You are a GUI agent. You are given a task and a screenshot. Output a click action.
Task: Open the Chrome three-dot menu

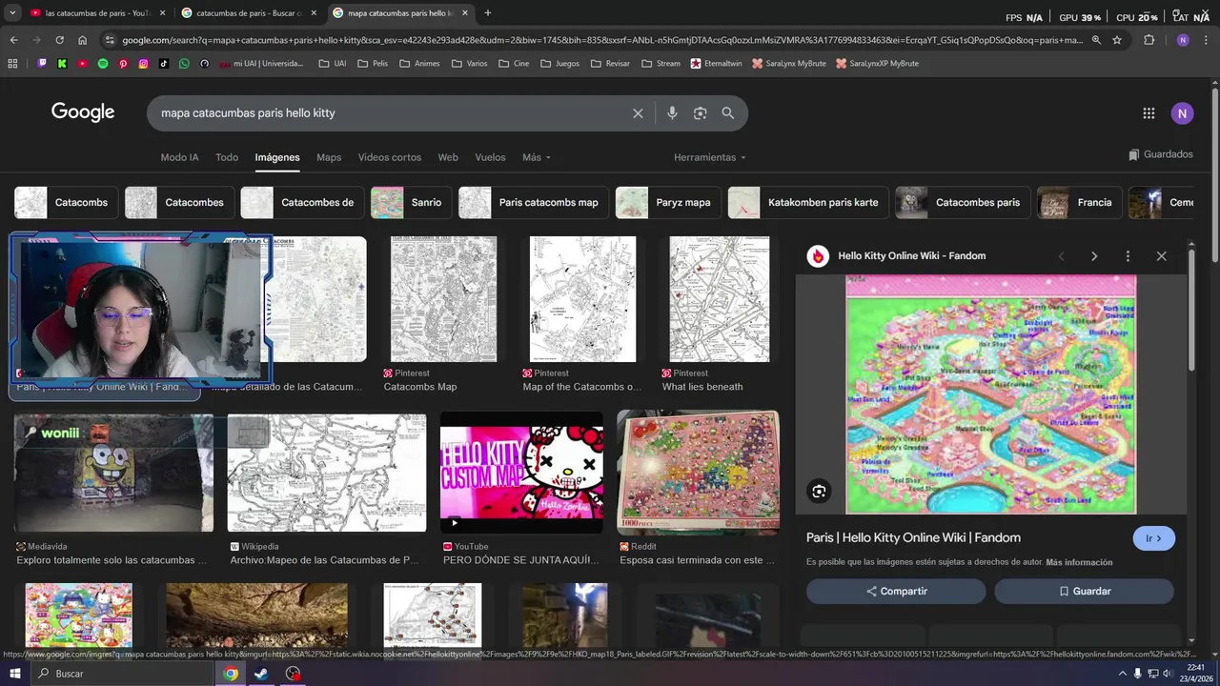coord(1207,40)
